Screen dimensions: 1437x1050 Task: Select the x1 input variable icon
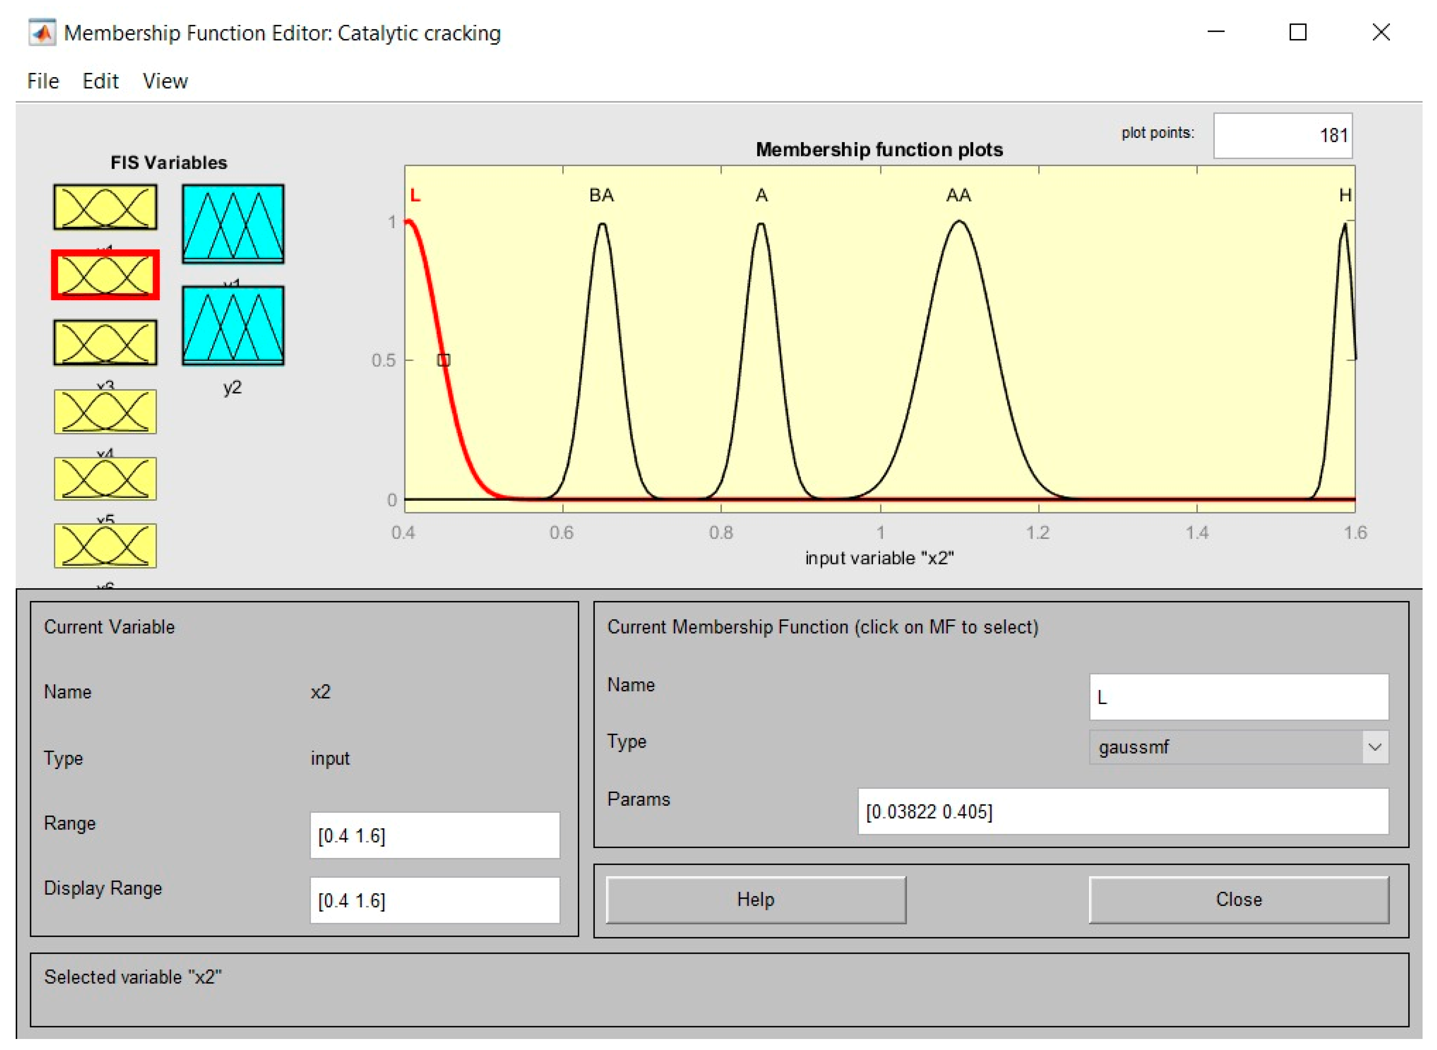105,207
